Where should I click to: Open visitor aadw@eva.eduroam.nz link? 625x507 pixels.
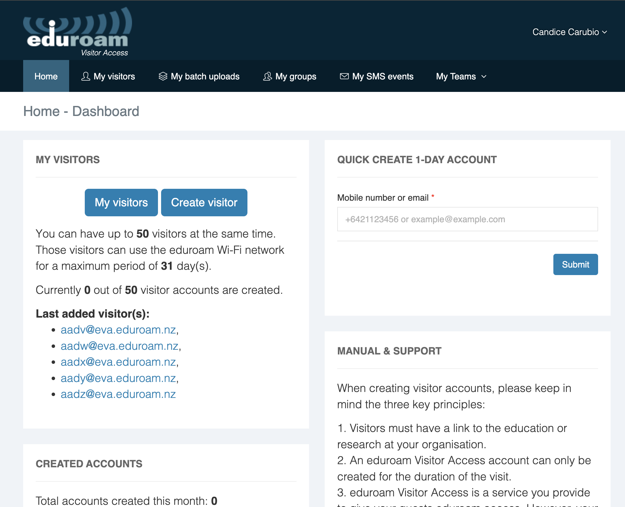(x=119, y=346)
